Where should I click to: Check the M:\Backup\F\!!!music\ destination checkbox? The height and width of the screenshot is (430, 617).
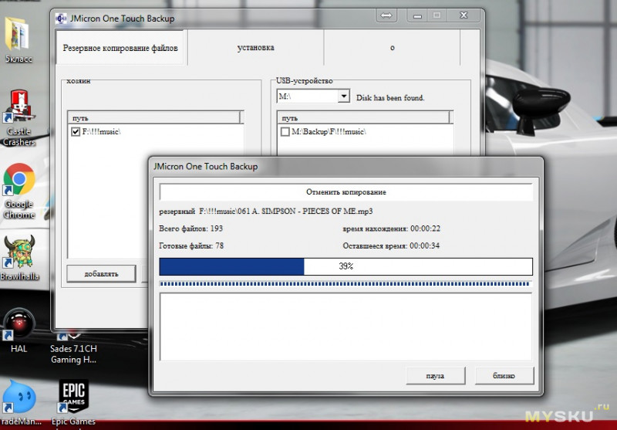point(285,131)
